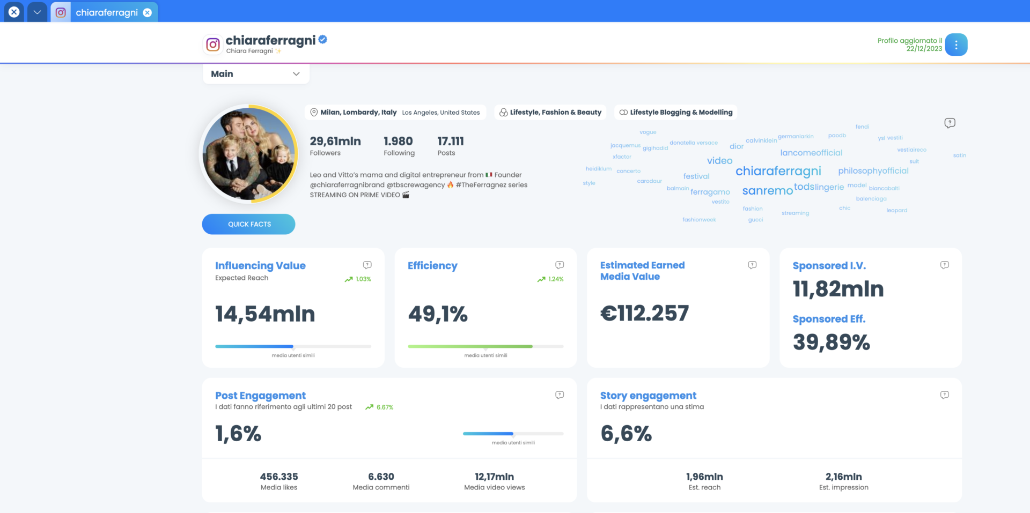Viewport: 1030px width, 513px height.
Task: Close all tabs with the X circle icon
Action: coord(14,12)
